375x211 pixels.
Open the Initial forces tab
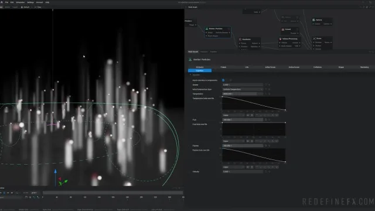[270, 67]
